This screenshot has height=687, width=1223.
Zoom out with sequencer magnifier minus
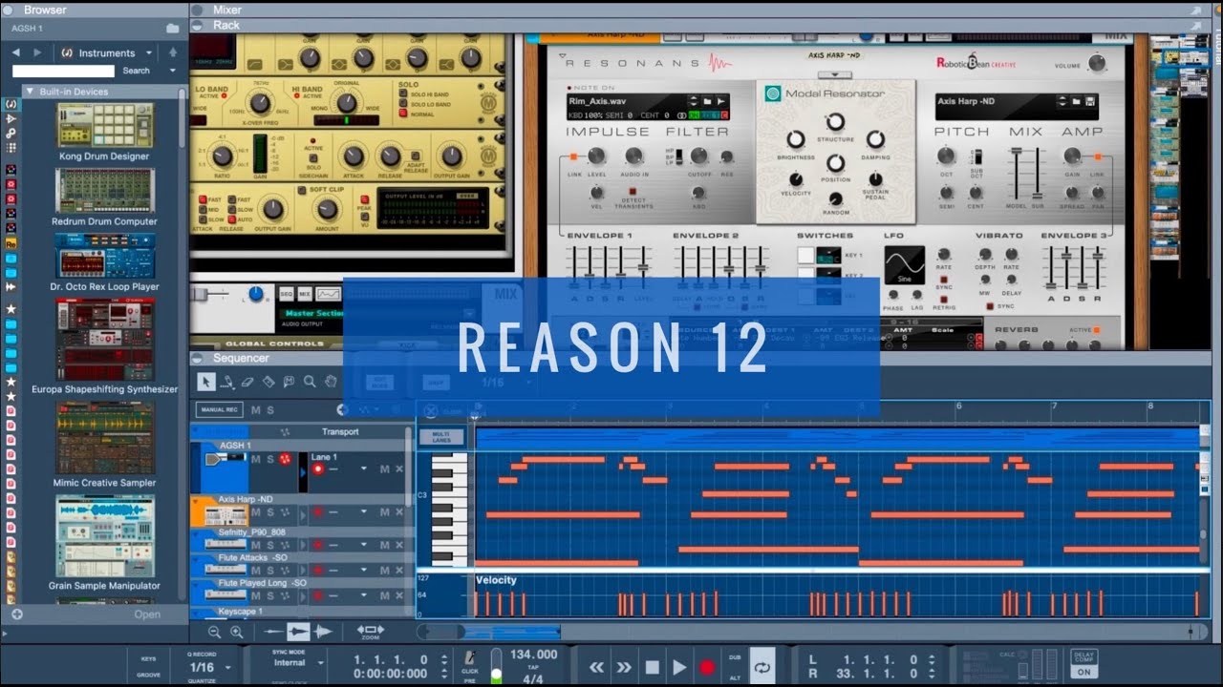pyautogui.click(x=214, y=632)
